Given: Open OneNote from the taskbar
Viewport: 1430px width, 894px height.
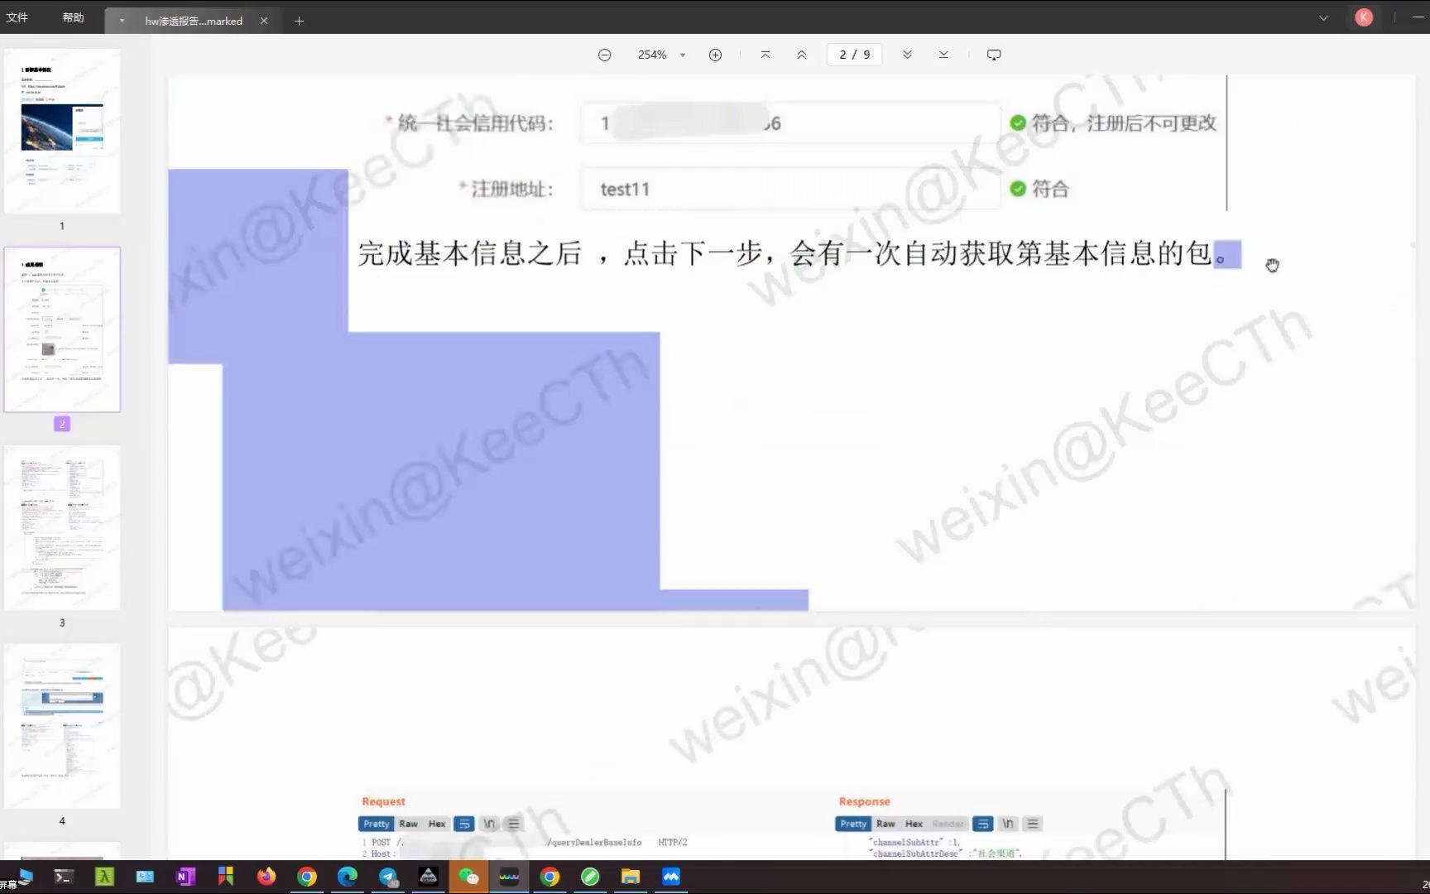Looking at the screenshot, I should click(185, 877).
